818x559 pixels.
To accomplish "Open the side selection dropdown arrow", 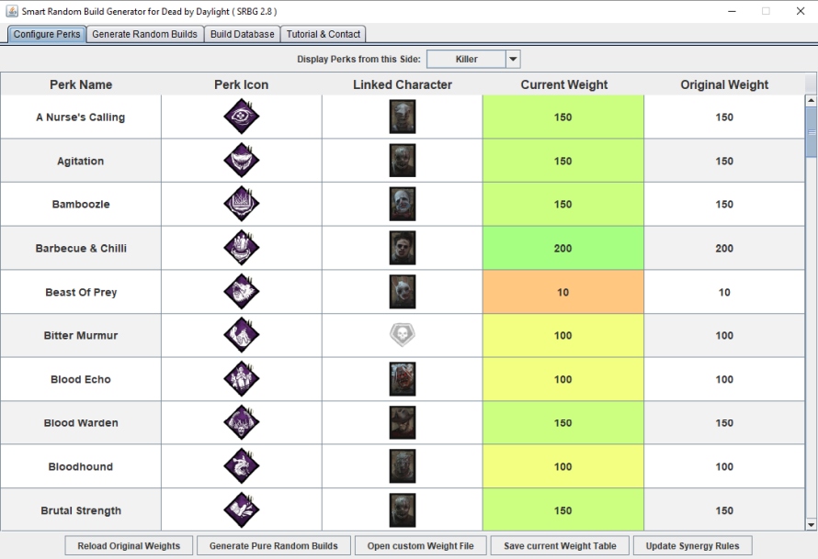I will [513, 59].
